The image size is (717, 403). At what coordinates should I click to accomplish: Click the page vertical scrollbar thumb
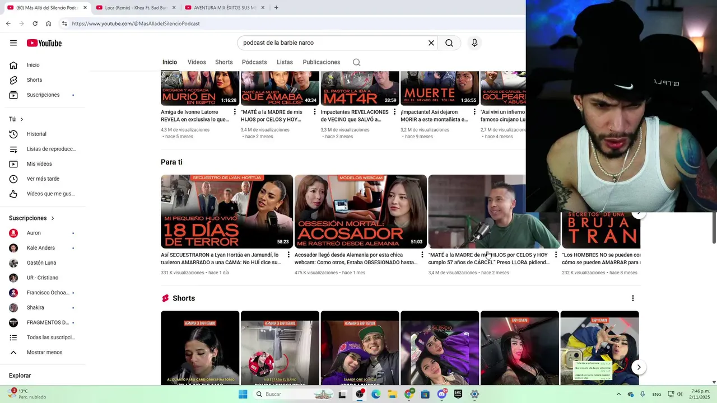[714, 228]
